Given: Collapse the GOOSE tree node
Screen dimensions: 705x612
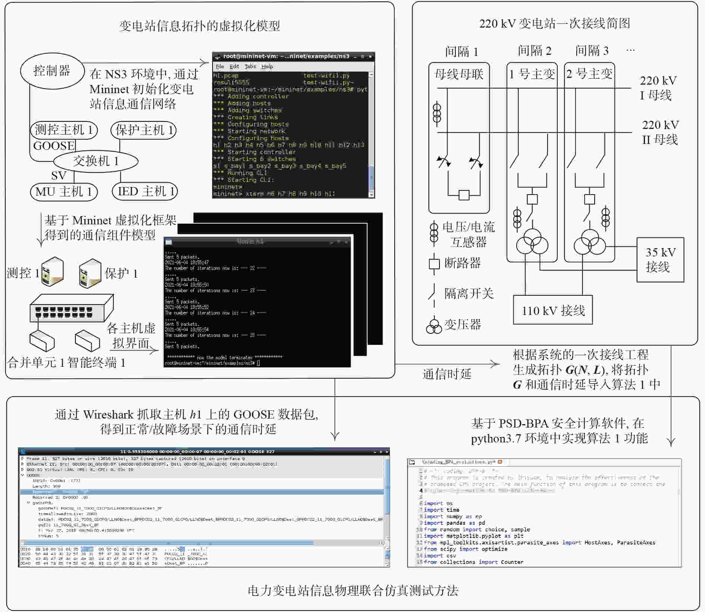Looking at the screenshot, I should [x=23, y=475].
